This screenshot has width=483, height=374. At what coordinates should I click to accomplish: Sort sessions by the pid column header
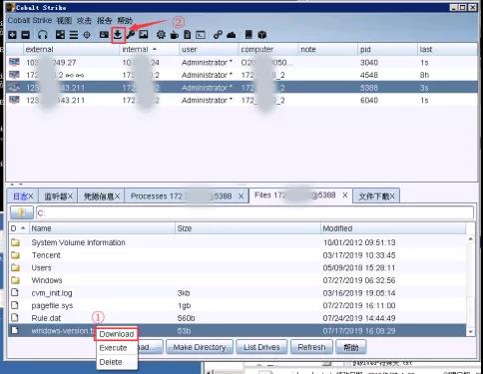pyautogui.click(x=387, y=49)
